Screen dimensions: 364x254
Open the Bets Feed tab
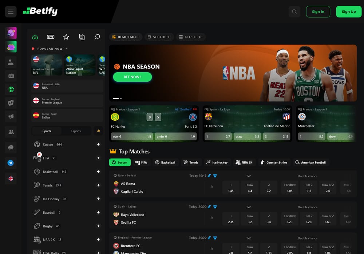click(x=190, y=37)
